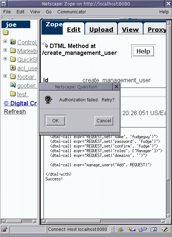The height and width of the screenshot is (237, 172).
Task: Expand the foobar tree node
Action: [5, 76]
